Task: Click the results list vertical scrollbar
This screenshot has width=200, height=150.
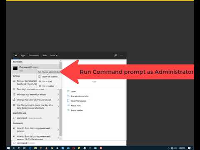Action: click(x=60, y=100)
